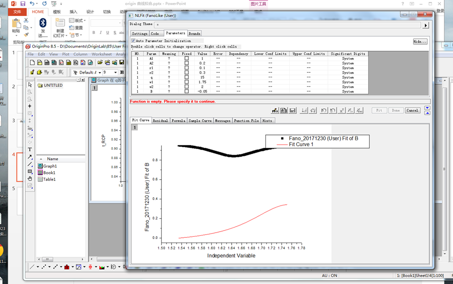
Task: Check the Fixed box for parameter q
Action: (x=187, y=77)
